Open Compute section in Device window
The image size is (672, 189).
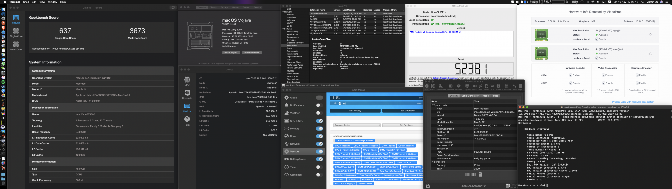click(x=187, y=94)
